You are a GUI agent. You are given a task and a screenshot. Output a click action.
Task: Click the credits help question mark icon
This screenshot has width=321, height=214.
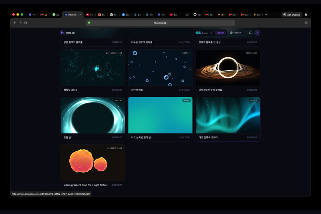pyautogui.click(x=212, y=33)
